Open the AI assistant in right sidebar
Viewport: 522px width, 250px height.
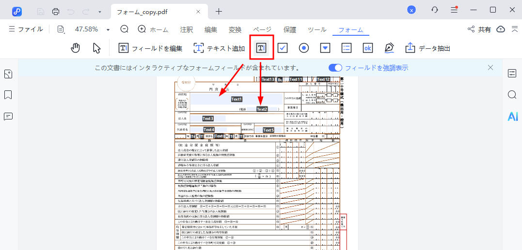513,116
